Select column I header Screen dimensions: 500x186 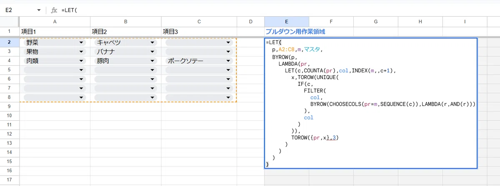(x=465, y=21)
